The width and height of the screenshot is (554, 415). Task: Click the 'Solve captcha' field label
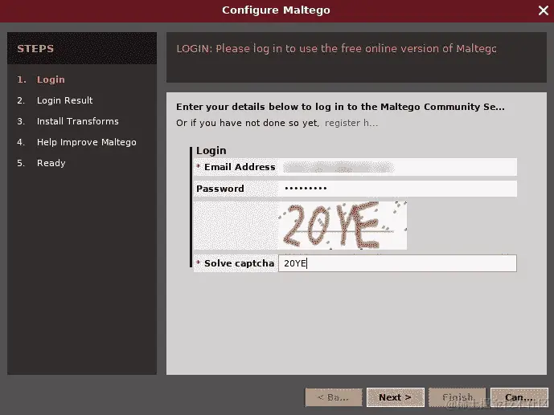pyautogui.click(x=239, y=263)
